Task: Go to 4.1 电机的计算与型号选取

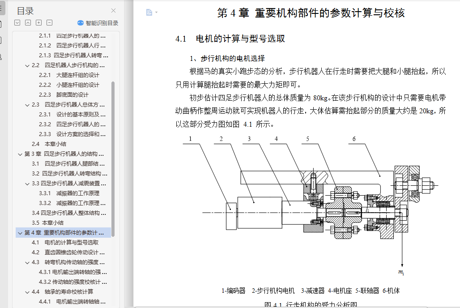Action: point(65,243)
